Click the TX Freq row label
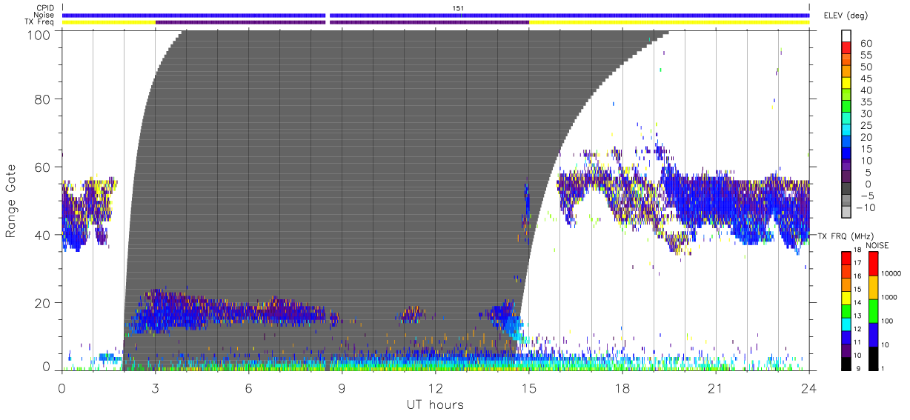Viewport: 910px width, 420px height. pyautogui.click(x=40, y=22)
